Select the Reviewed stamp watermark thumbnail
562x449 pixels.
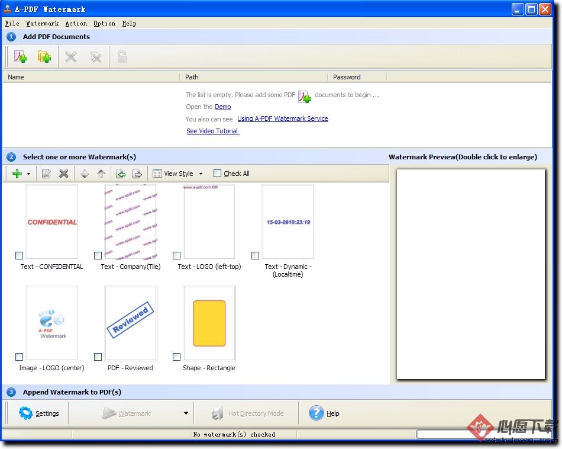pos(131,323)
